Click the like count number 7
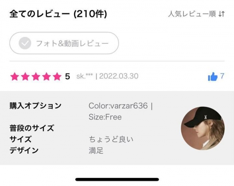234x186 pixels. [x=222, y=76]
